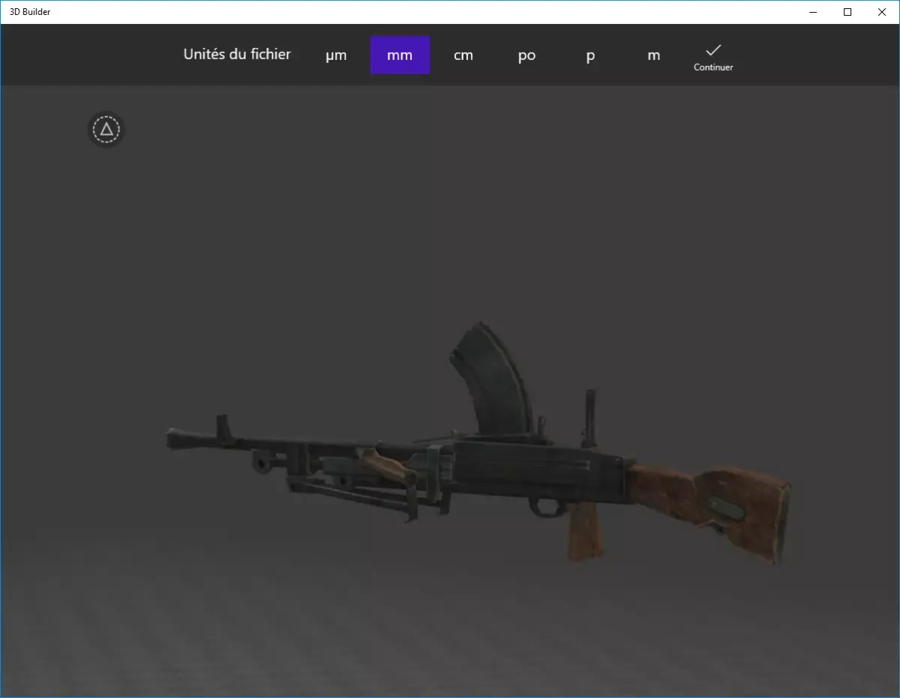Set the file unit to po (inches)
The width and height of the screenshot is (900, 698).
[x=526, y=55]
